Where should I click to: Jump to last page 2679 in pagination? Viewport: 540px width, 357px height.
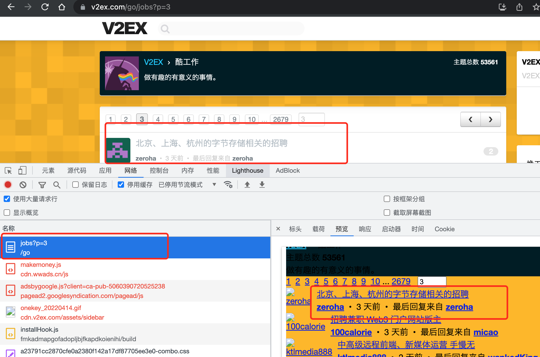pos(281,119)
